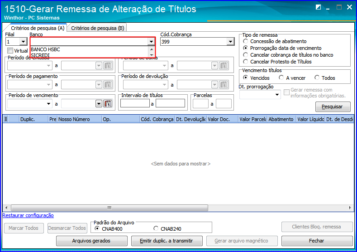
Task: Select Concessão de abatimento option
Action: coord(245,41)
